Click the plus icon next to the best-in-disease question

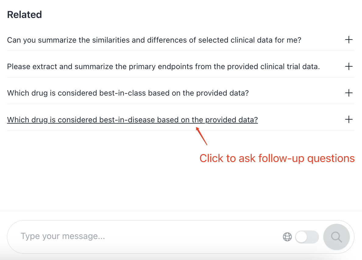[349, 119]
